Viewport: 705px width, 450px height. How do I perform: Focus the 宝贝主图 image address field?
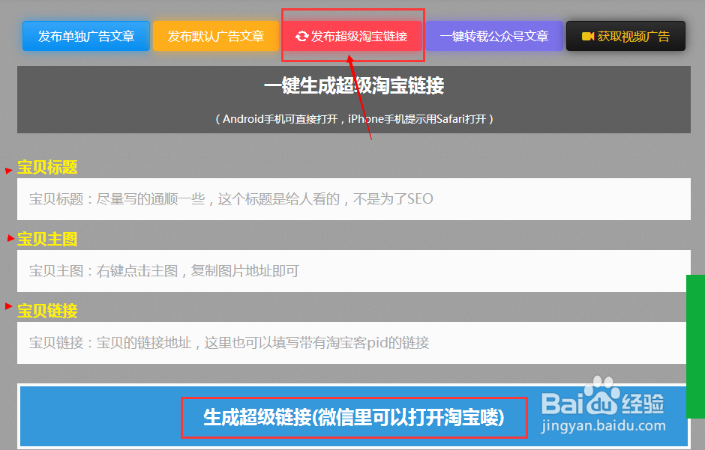pyautogui.click(x=354, y=271)
